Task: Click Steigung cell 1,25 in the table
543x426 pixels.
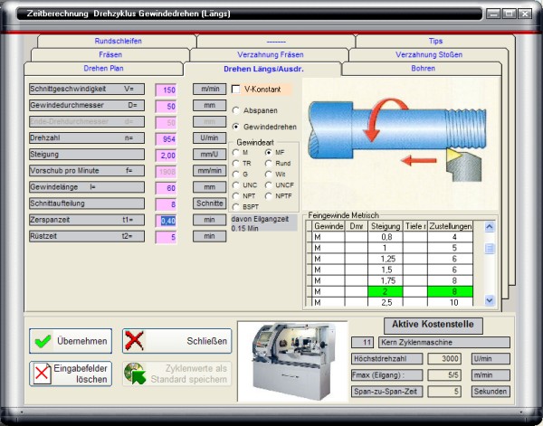Action: tap(386, 259)
